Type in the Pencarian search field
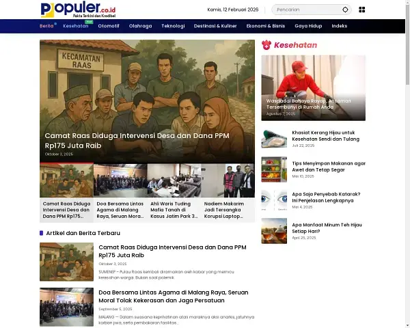This screenshot has width=410, height=328. tap(307, 10)
